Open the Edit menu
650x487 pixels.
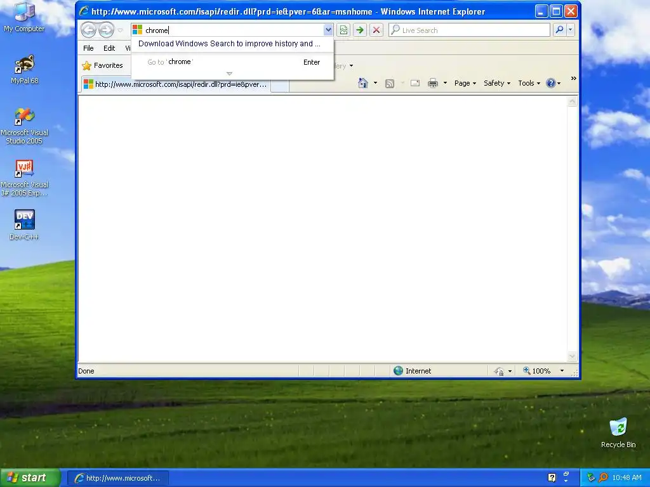click(x=109, y=48)
